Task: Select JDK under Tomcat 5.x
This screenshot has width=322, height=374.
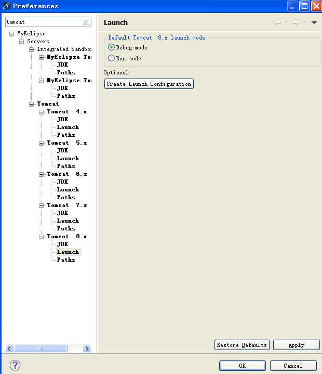Action: point(62,150)
